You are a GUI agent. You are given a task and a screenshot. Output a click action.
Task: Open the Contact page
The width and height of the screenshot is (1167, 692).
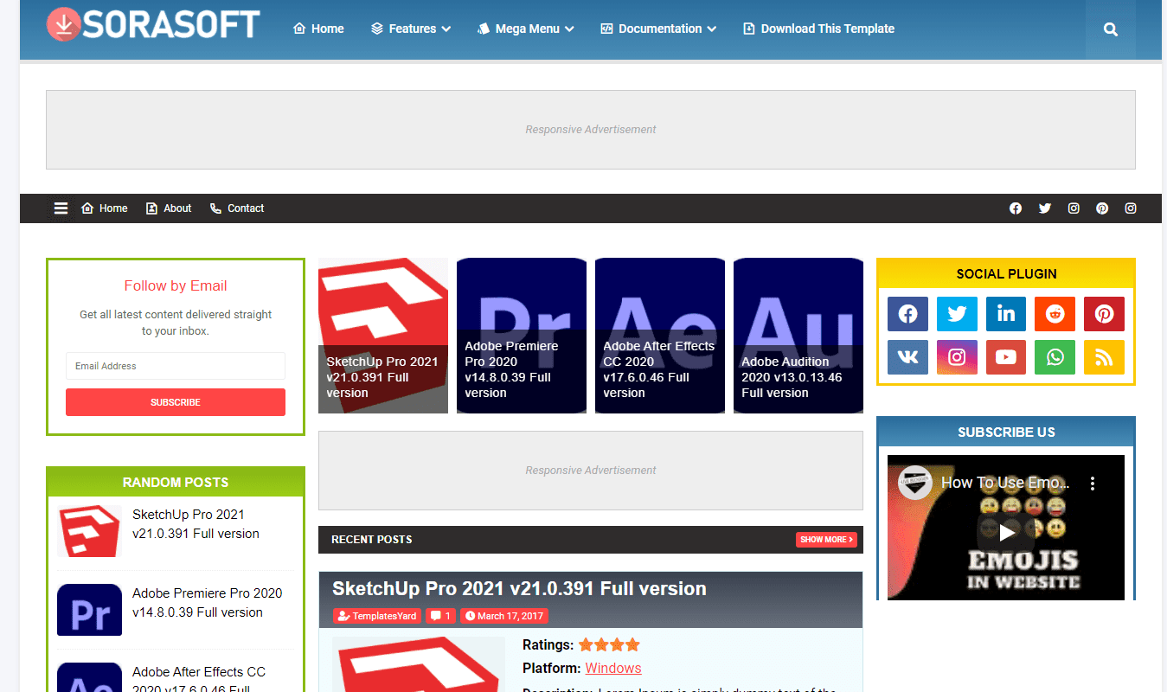coord(237,208)
